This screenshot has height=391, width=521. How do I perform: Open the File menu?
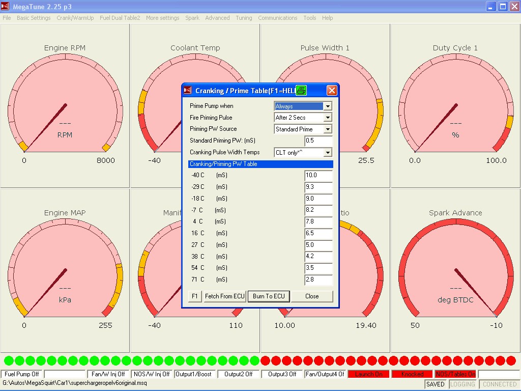7,18
